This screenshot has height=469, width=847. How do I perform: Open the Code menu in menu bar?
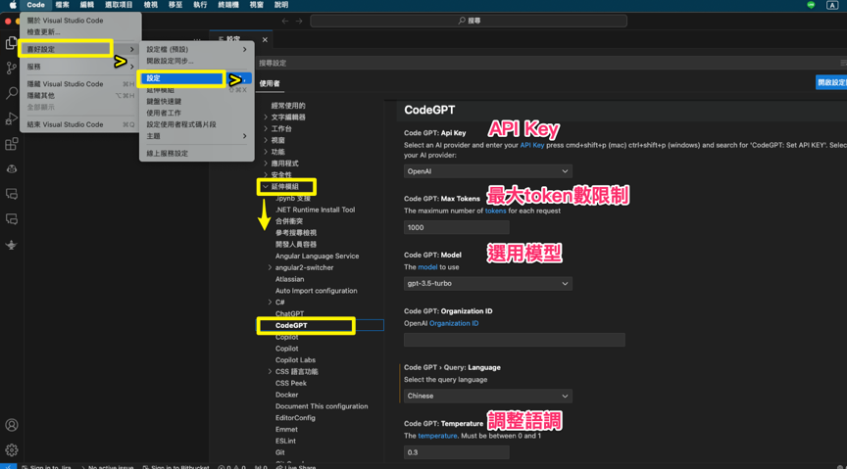tap(35, 5)
